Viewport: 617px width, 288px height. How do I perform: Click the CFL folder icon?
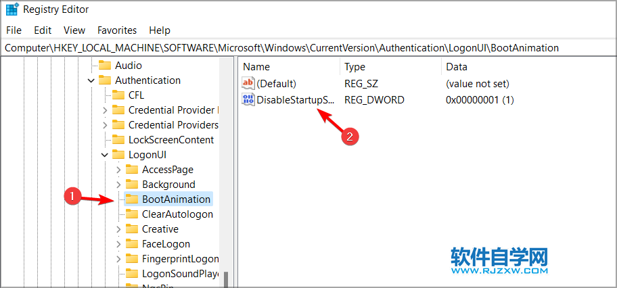[x=118, y=95]
